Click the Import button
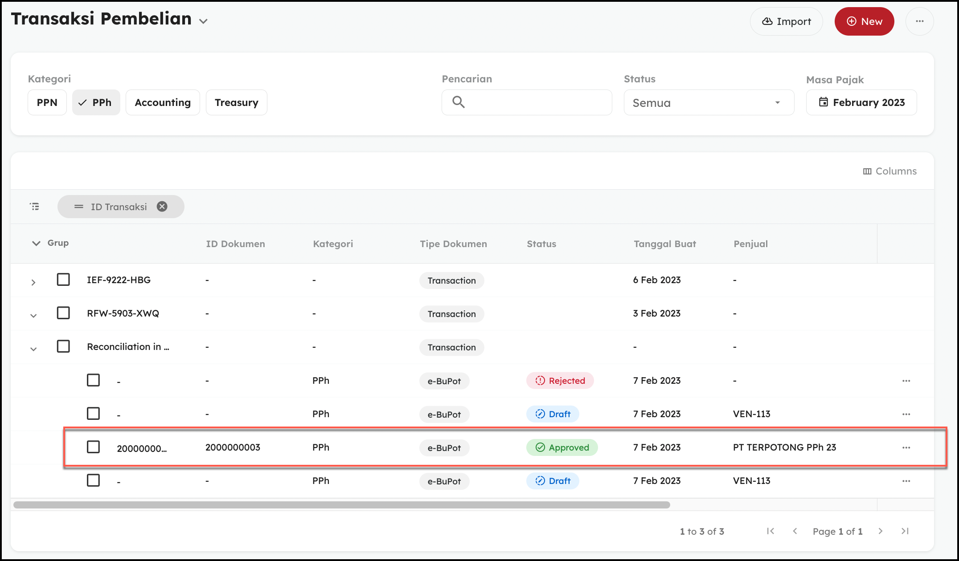959x561 pixels. [786, 21]
